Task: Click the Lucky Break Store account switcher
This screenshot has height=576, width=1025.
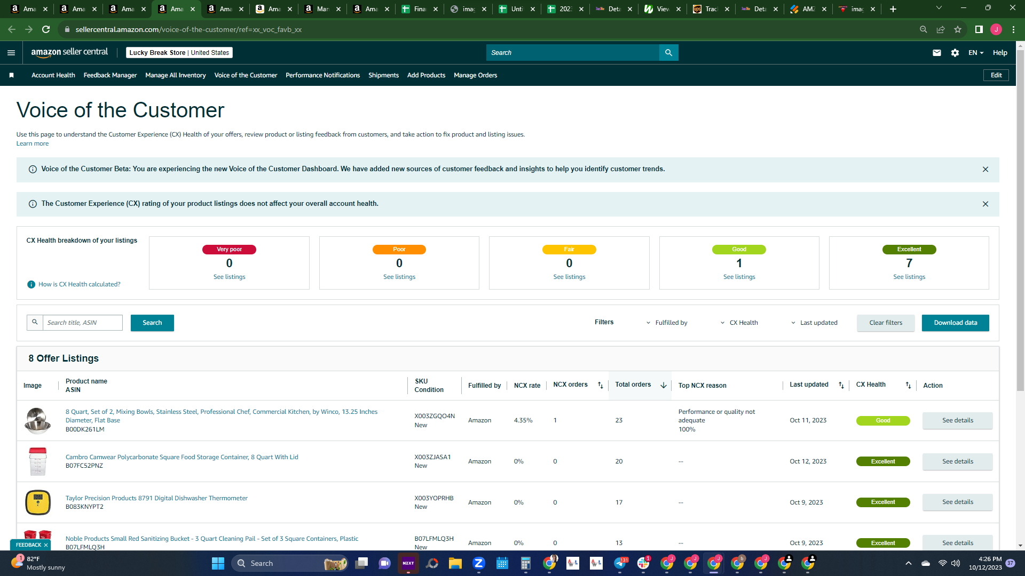Action: [x=179, y=52]
